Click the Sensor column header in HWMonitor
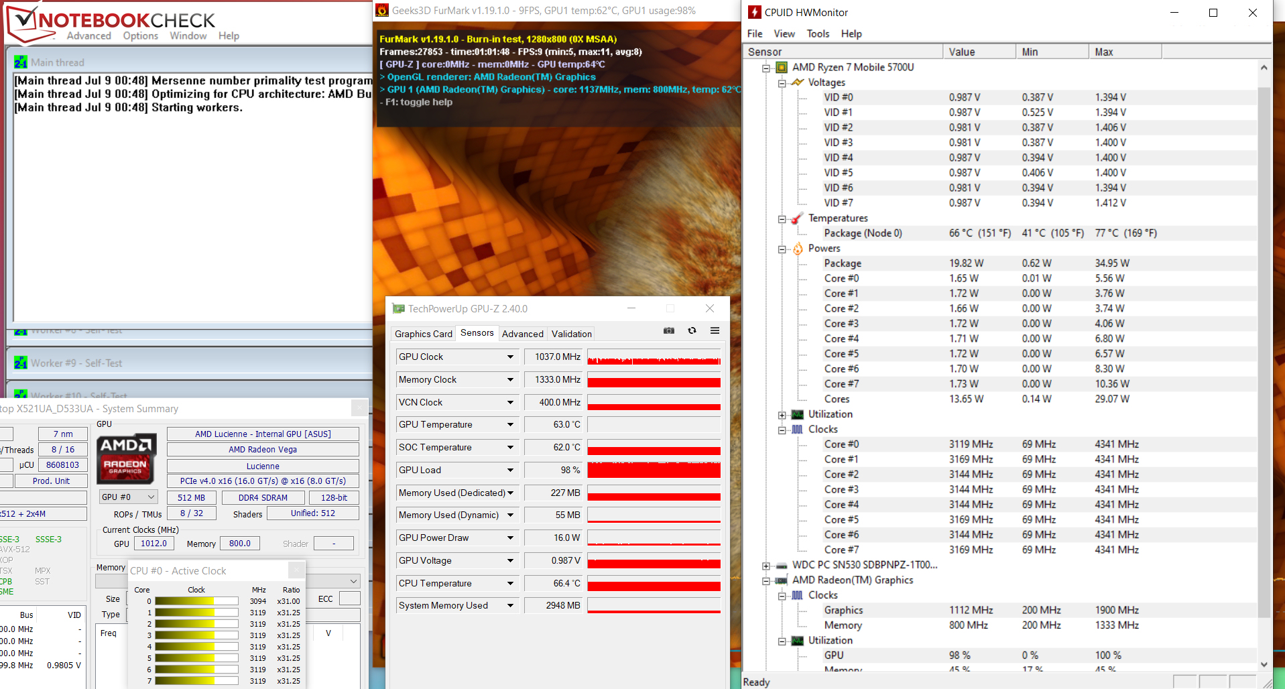 [843, 52]
